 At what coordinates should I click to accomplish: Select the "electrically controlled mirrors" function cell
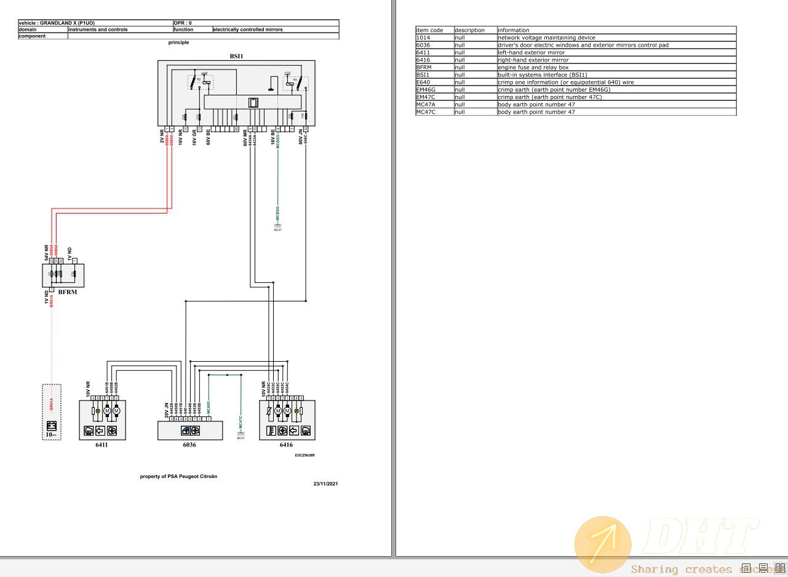click(276, 30)
